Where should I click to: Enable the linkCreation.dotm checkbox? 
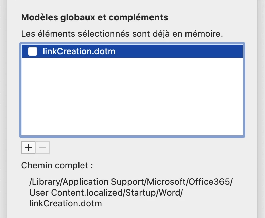pyautogui.click(x=33, y=51)
